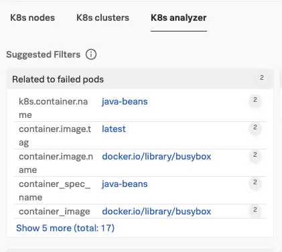This screenshot has width=282, height=252.
Task: Open the K8s clusters tab
Action: [102, 18]
